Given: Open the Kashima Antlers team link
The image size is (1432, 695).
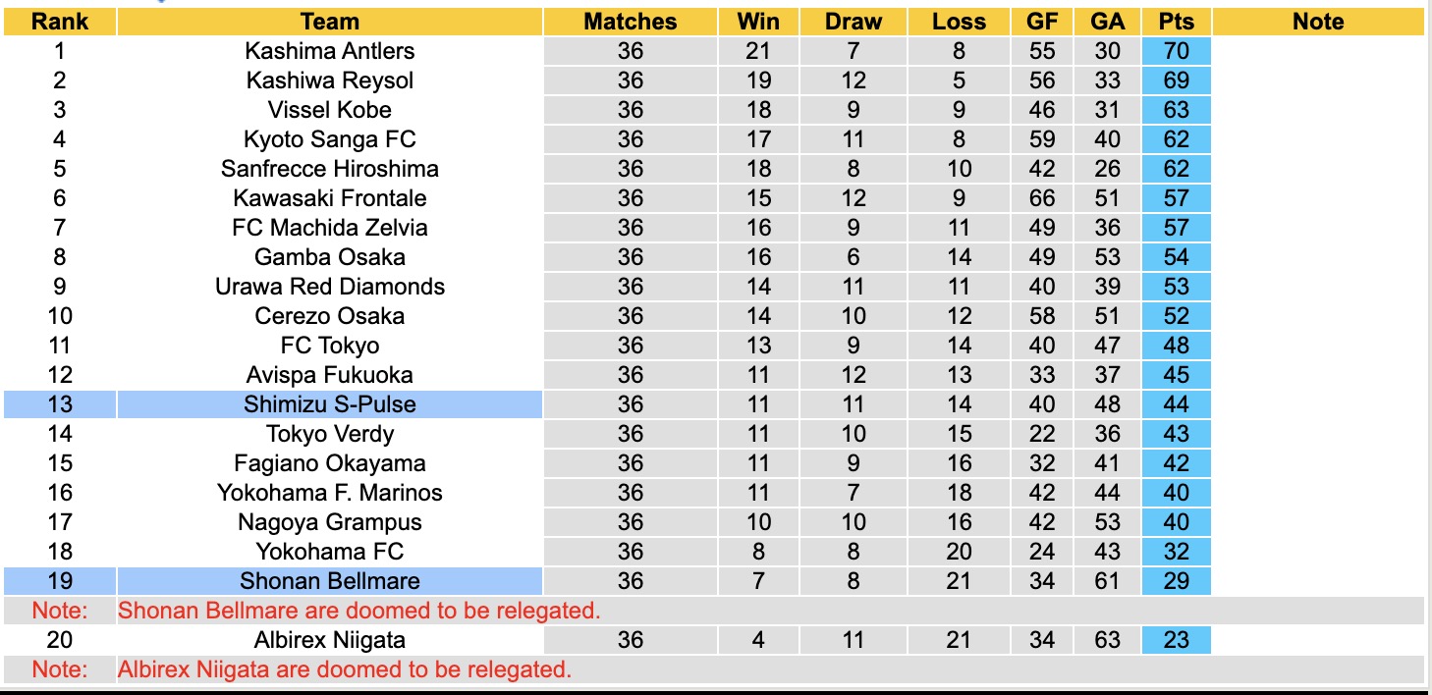Looking at the screenshot, I should click(x=330, y=51).
